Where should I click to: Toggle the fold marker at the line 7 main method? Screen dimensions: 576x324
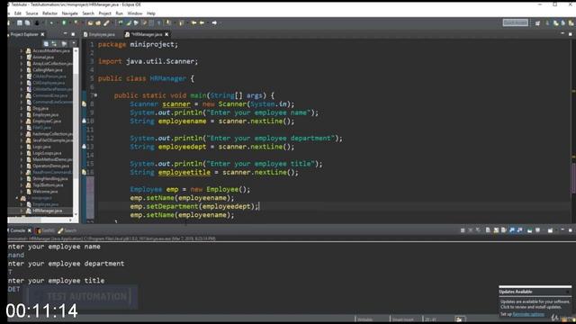click(95, 95)
